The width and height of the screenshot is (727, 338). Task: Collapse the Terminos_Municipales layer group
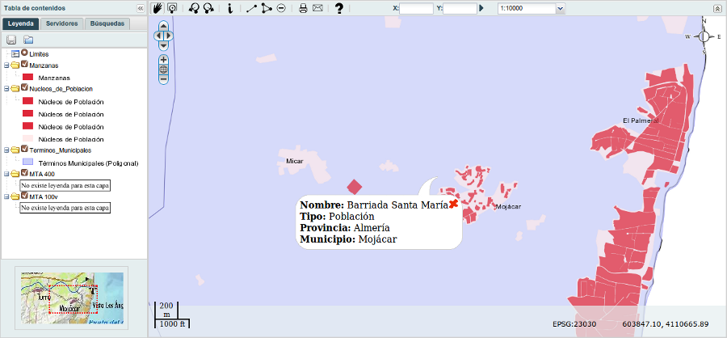click(x=6, y=150)
